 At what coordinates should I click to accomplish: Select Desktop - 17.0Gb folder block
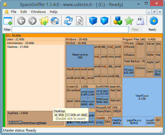[36, 77]
